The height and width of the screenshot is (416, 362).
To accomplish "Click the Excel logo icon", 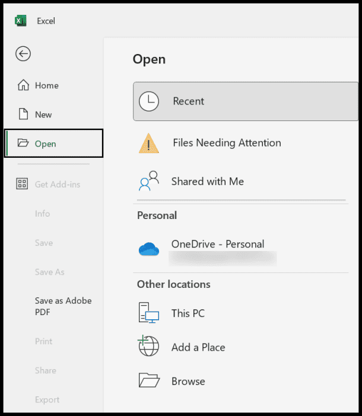I will click(21, 21).
